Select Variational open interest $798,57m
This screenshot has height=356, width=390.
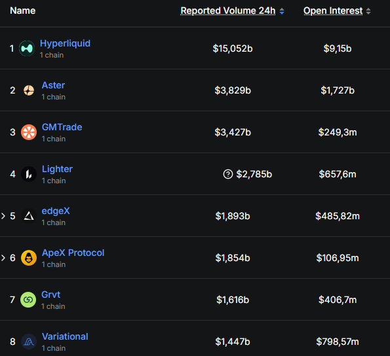click(x=338, y=342)
